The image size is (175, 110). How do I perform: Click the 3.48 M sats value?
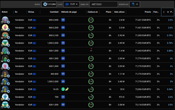[x=121, y=81]
